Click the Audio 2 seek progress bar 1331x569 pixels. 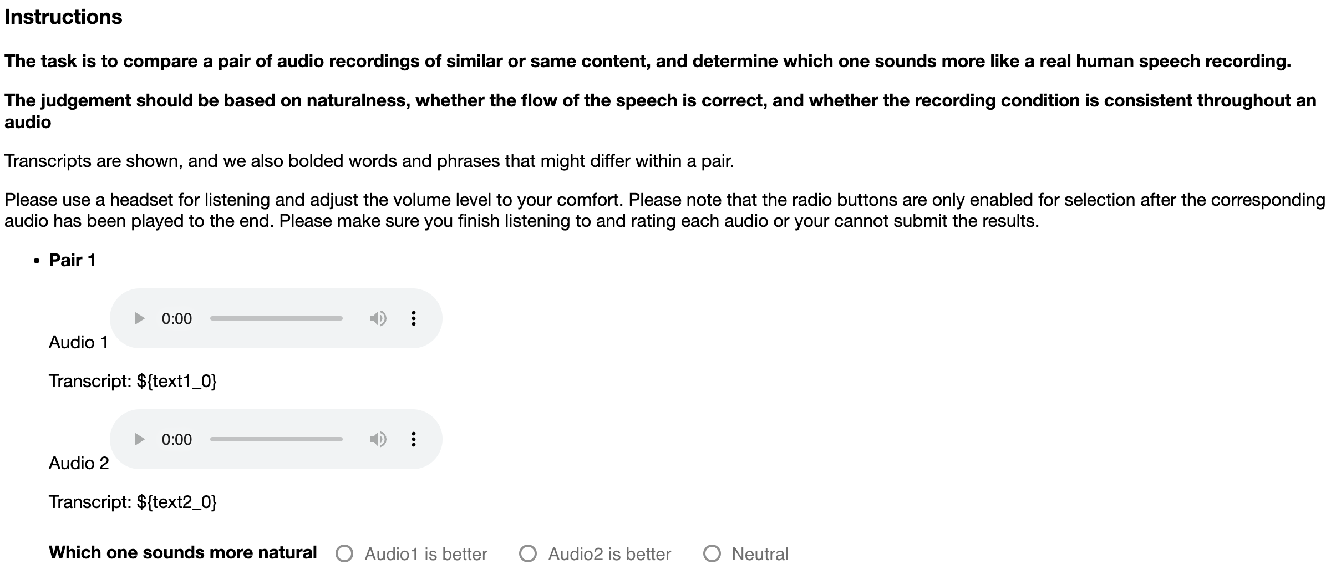click(276, 439)
